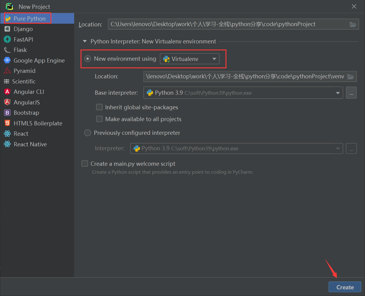Select the FastAPI project type
This screenshot has height=296, width=365.
tap(37, 39)
